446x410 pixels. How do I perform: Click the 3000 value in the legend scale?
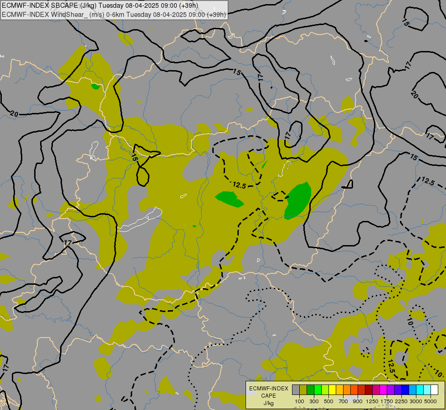tap(416, 401)
